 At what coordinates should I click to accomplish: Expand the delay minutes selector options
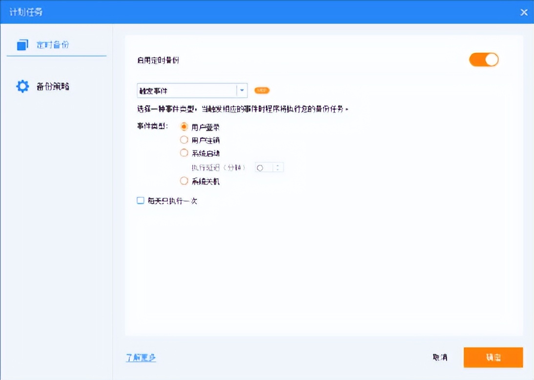tap(278, 167)
